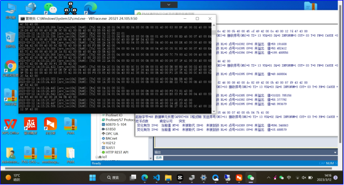Click the cmd window title bar icon

(22, 19)
